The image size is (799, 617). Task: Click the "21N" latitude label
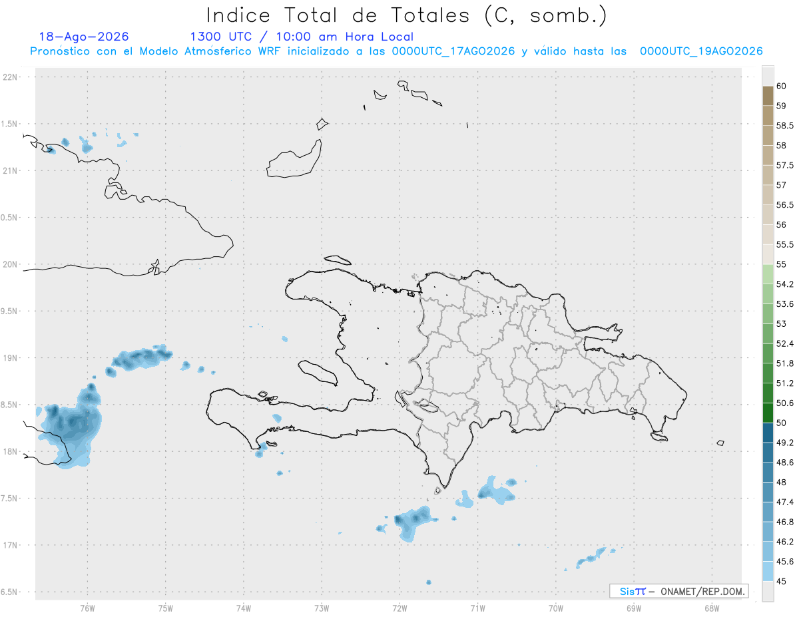11,171
